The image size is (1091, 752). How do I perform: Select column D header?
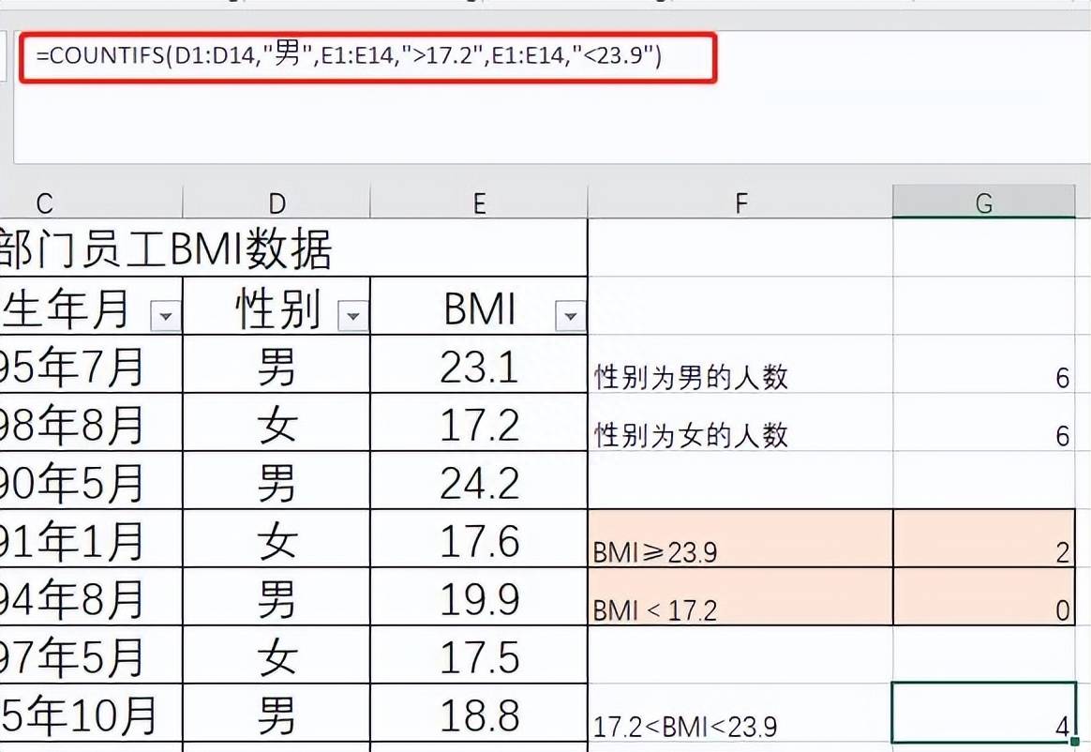click(276, 203)
